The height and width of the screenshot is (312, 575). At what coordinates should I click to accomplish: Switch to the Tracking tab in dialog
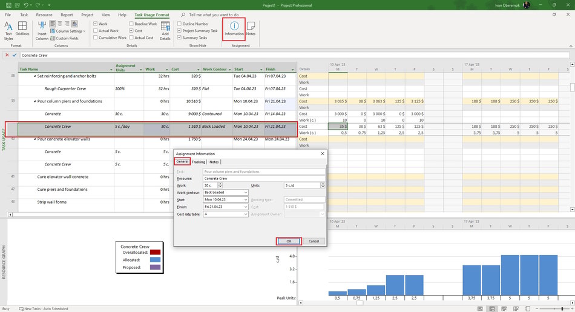(199, 162)
